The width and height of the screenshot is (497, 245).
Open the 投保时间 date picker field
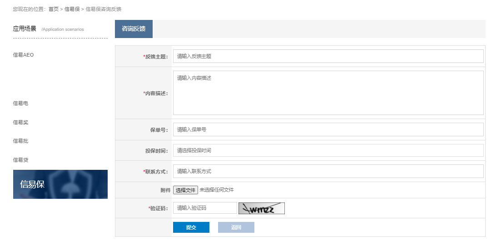328,150
